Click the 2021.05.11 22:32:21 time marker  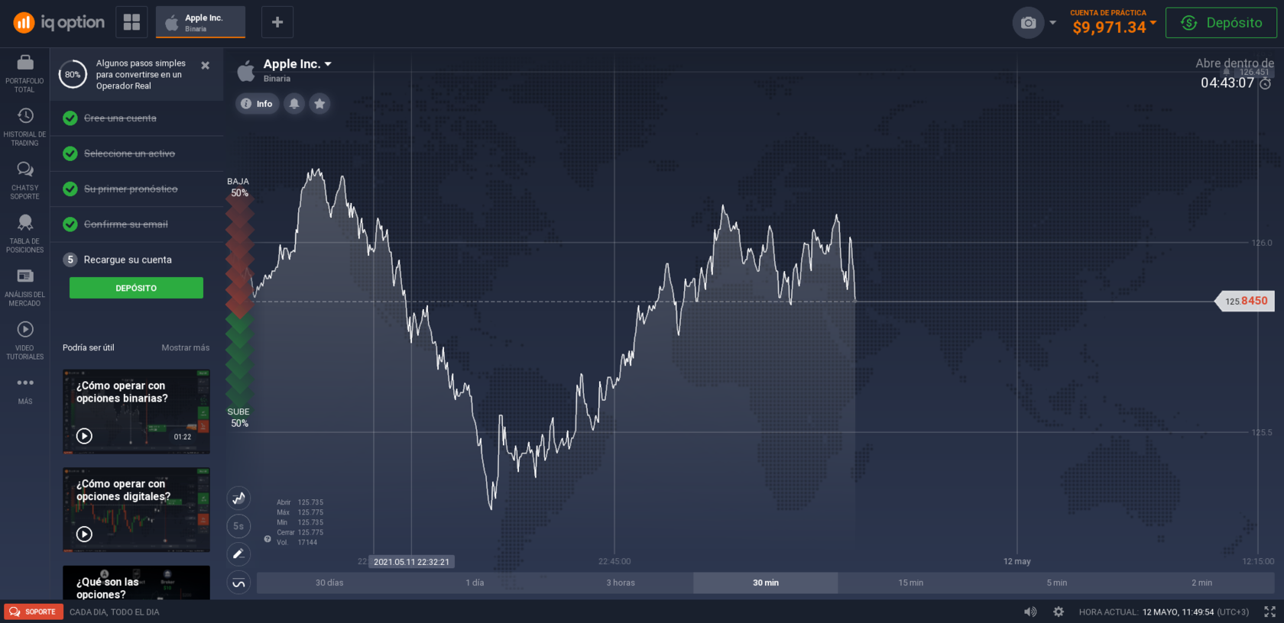pyautogui.click(x=412, y=562)
